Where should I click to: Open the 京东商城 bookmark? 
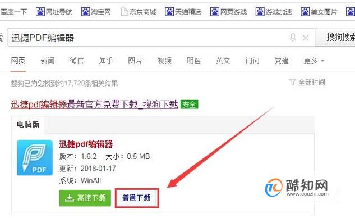pyautogui.click(x=139, y=12)
